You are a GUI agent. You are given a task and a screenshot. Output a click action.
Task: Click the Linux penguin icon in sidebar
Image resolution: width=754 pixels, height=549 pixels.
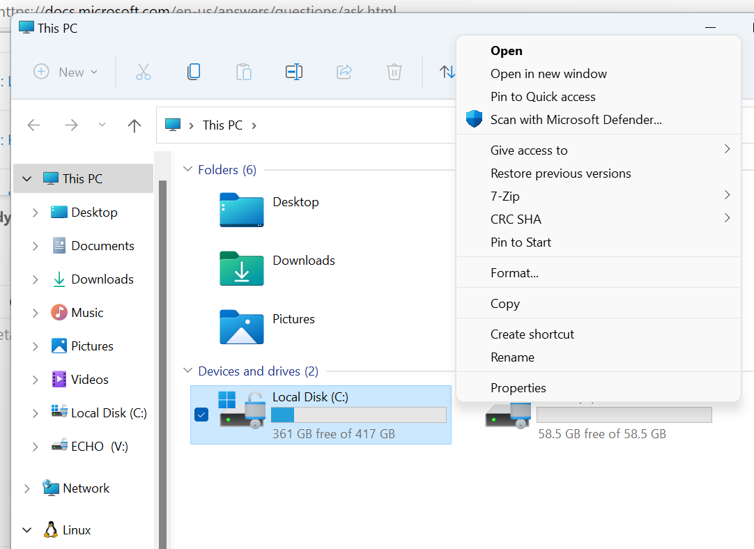coord(50,529)
